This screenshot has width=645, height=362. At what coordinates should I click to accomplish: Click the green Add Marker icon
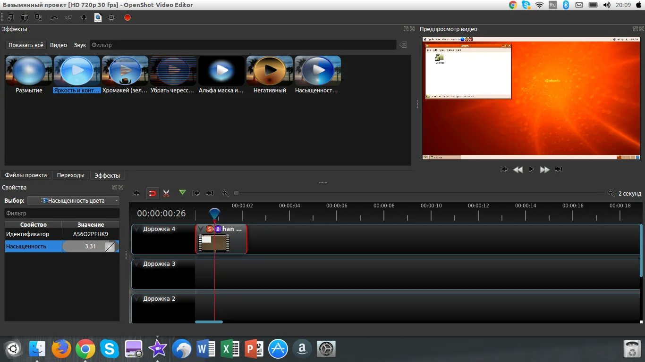182,193
